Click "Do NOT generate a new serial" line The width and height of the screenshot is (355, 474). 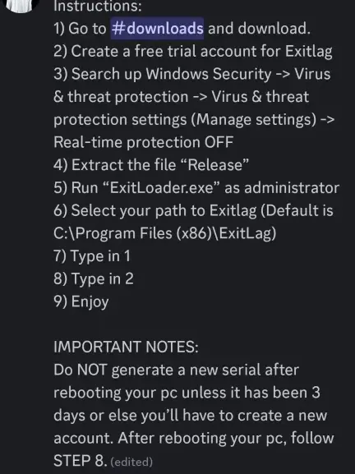pos(177,370)
